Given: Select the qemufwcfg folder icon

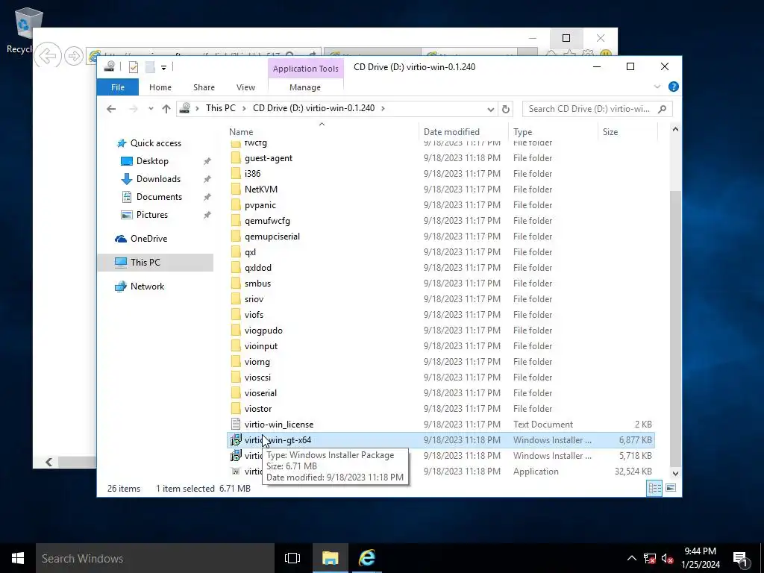Looking at the screenshot, I should (x=236, y=221).
